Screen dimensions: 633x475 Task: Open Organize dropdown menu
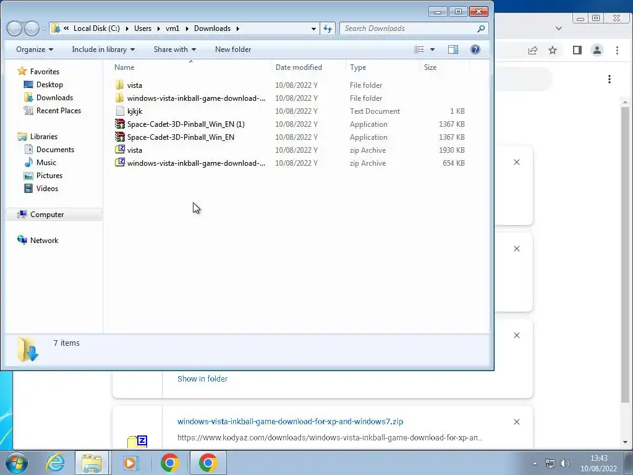[35, 49]
